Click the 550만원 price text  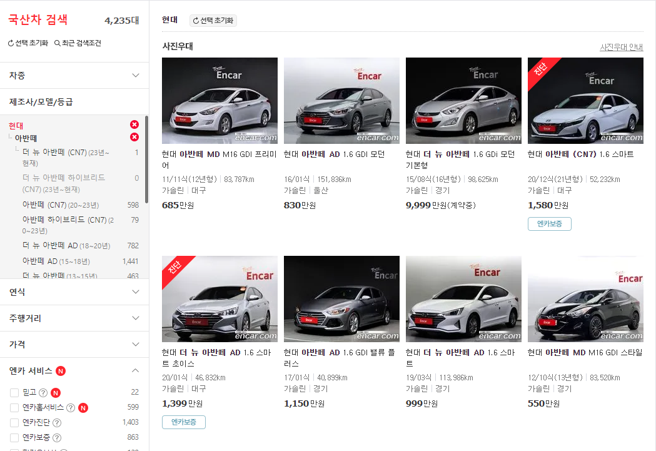pos(544,403)
